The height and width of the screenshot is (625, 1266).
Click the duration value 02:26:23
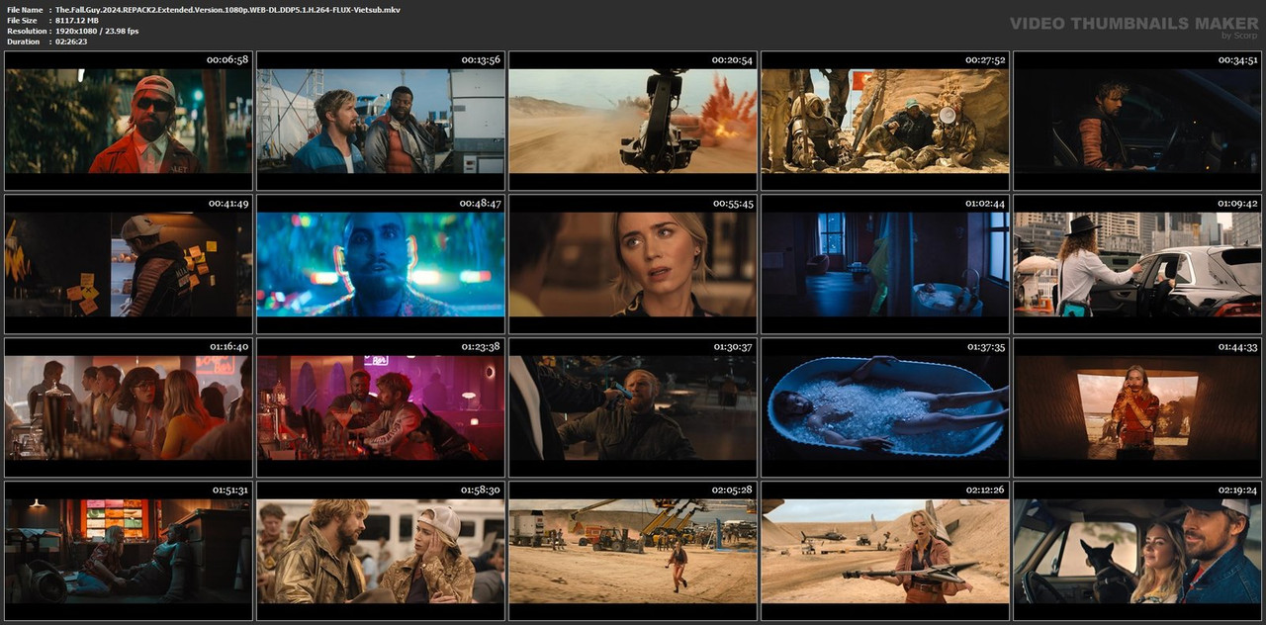point(71,42)
